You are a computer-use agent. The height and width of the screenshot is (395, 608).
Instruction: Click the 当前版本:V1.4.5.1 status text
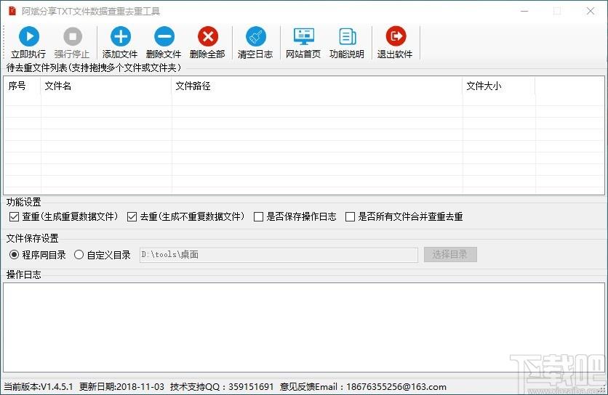coord(39,386)
